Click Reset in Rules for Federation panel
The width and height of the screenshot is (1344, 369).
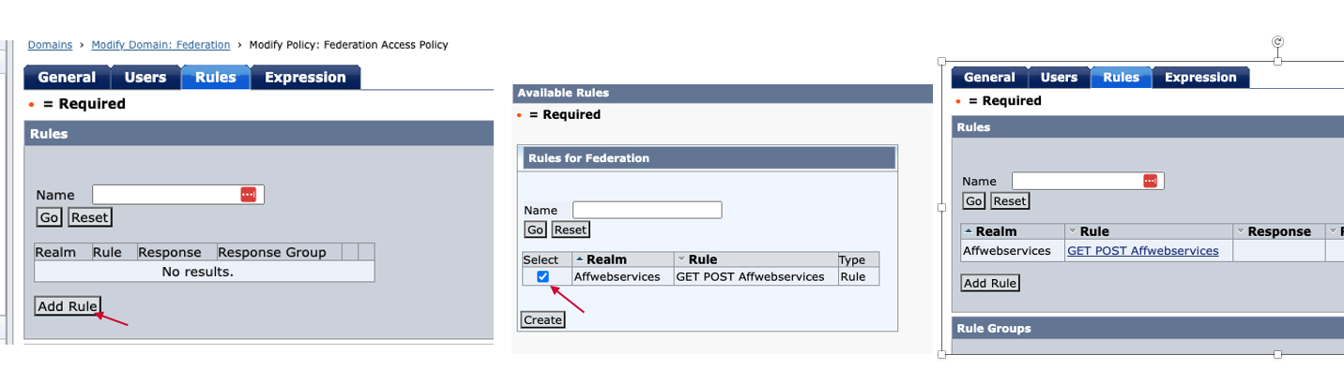point(571,229)
